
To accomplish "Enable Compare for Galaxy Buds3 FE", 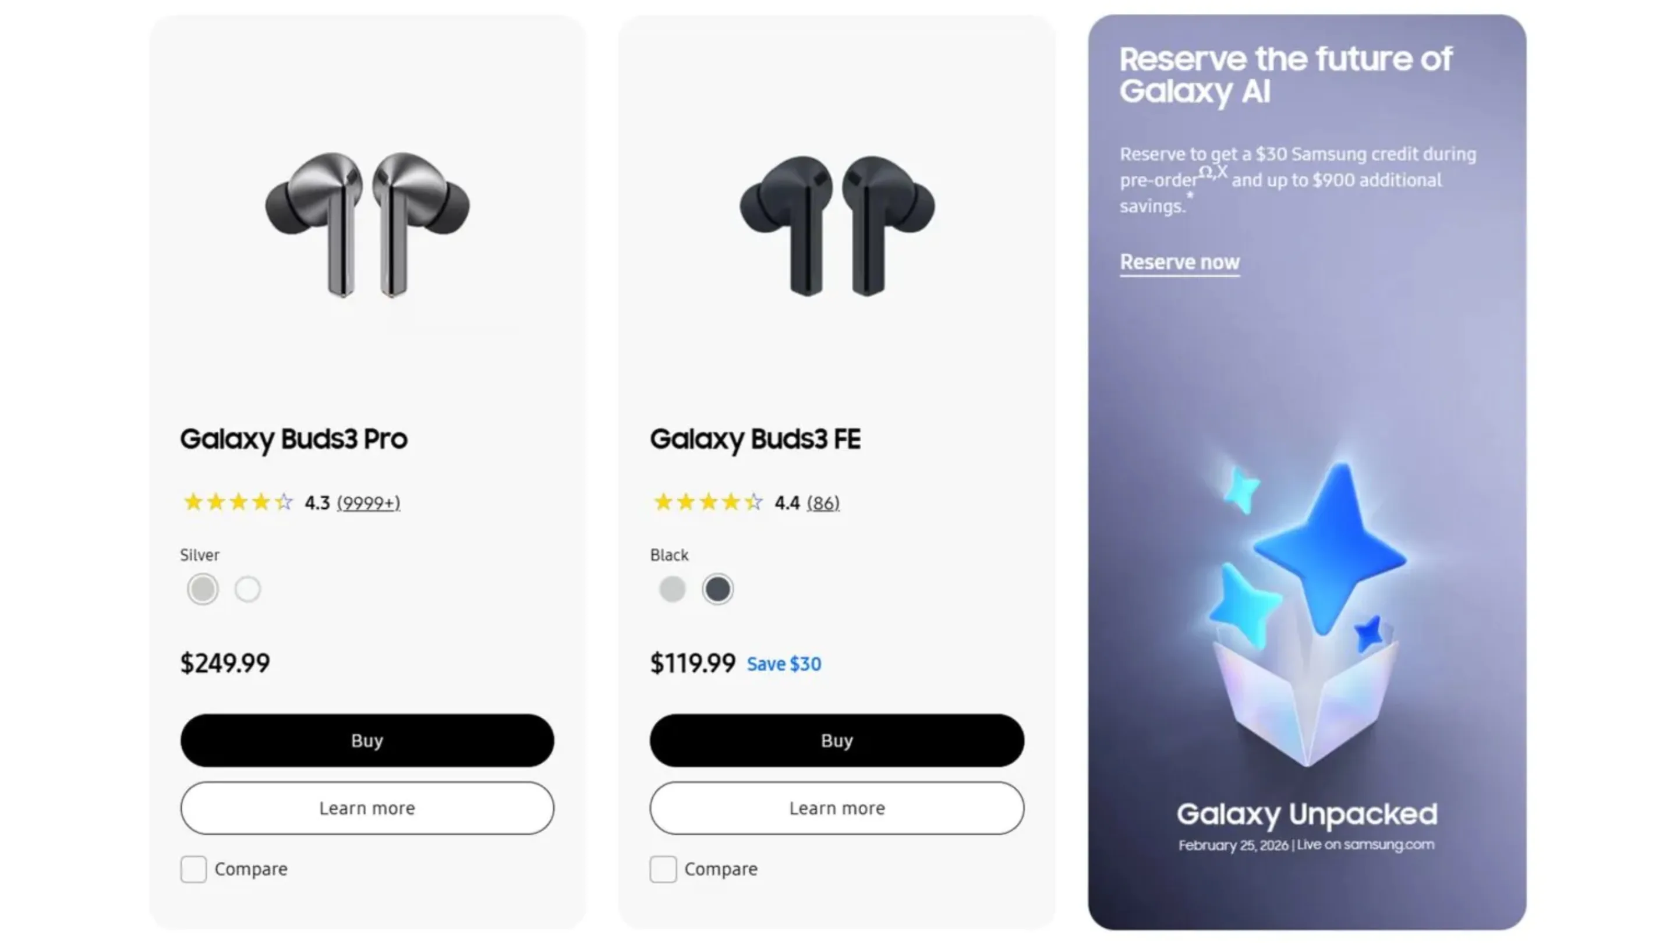I will pos(662,869).
